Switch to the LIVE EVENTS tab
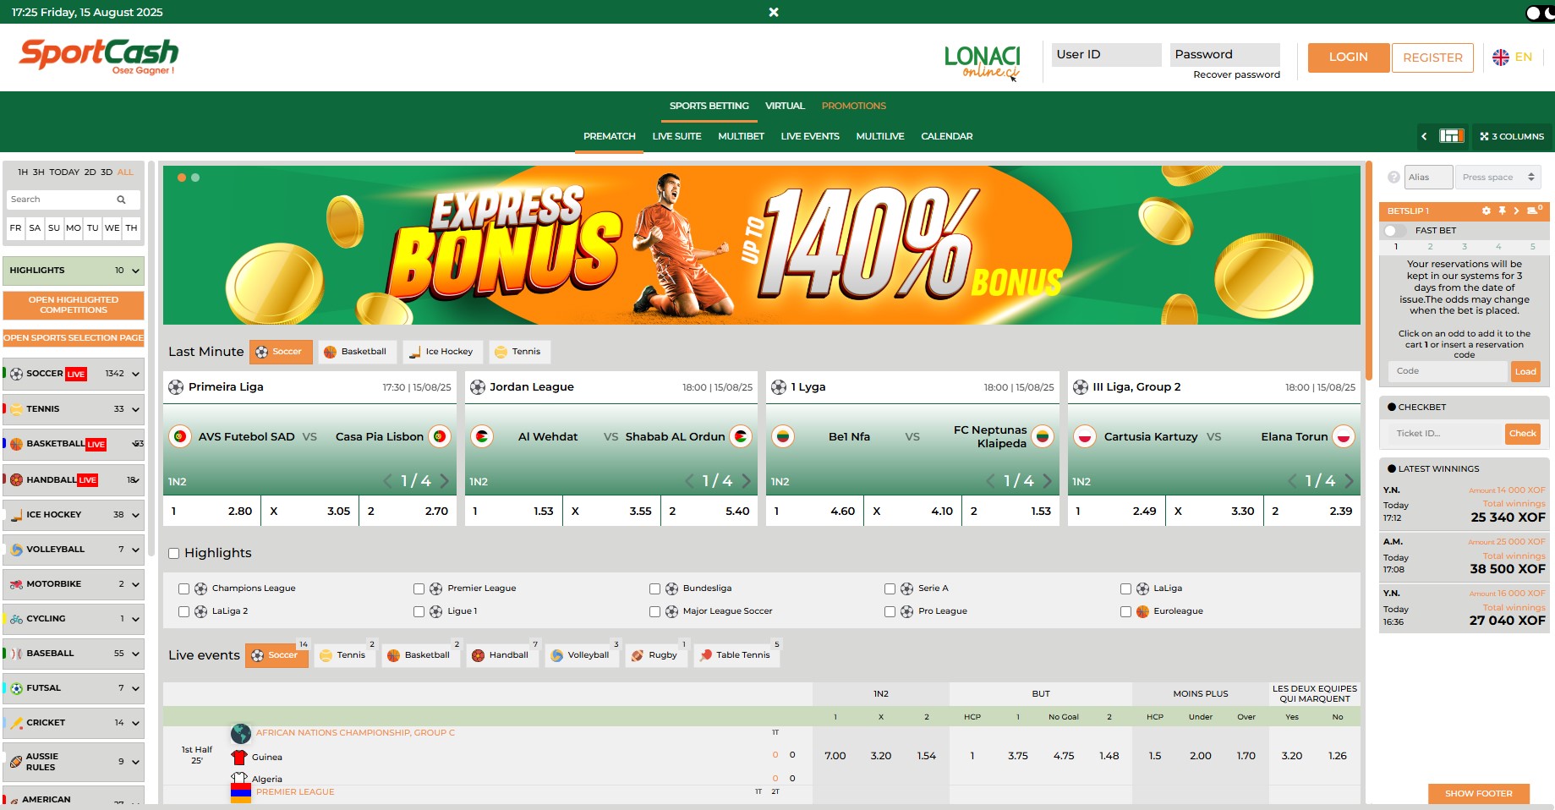The height and width of the screenshot is (810, 1555). [x=809, y=136]
